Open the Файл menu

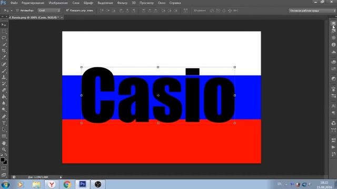tap(14, 3)
